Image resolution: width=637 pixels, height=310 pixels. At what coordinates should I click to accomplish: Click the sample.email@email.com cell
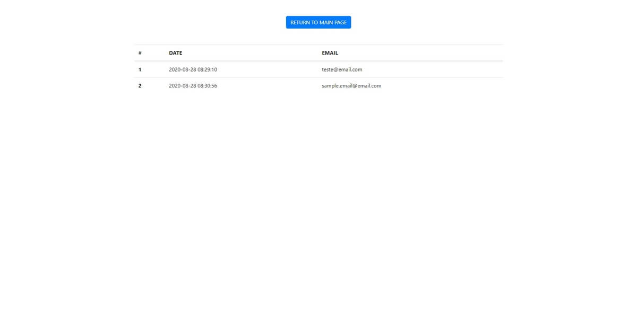click(351, 86)
